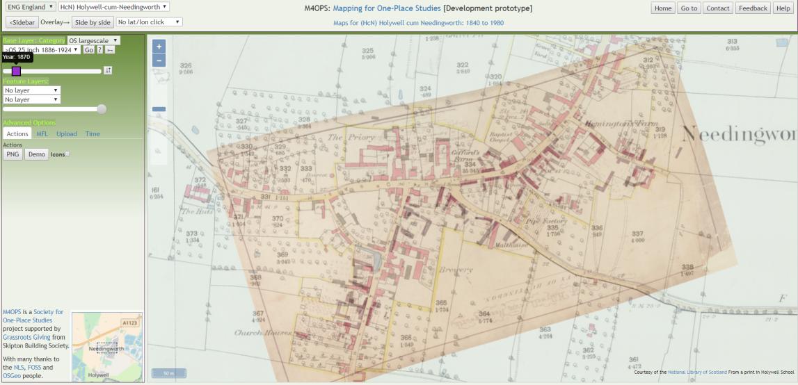The height and width of the screenshot is (385, 798).
Task: Click the question mark help button beside Go
Action: tap(99, 49)
